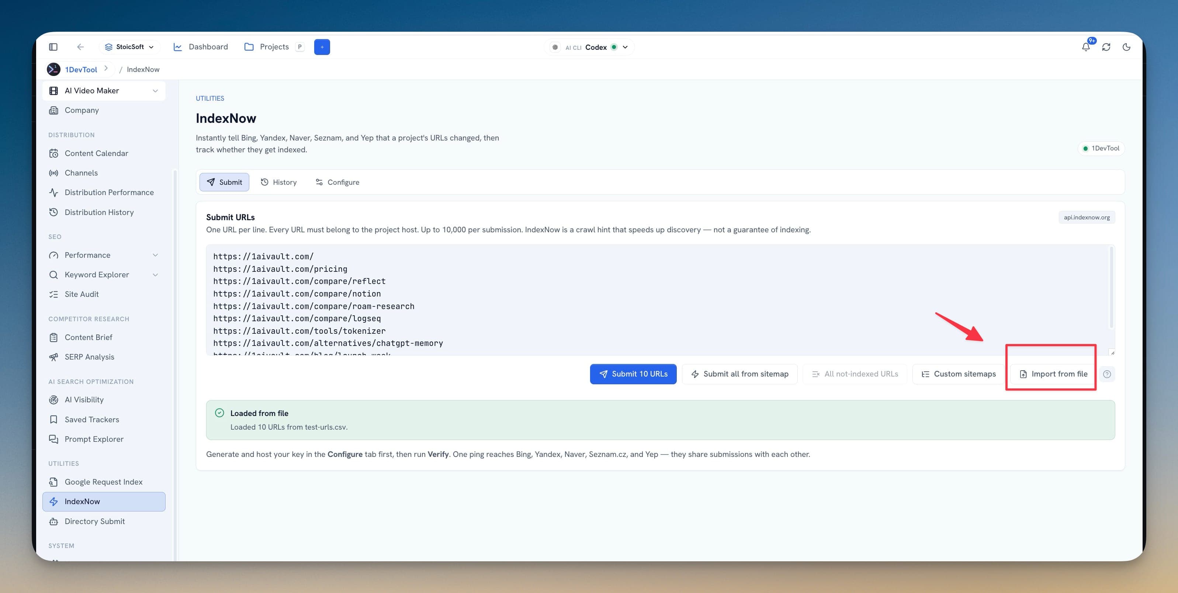Switch to the Configure tab
Screen dimensions: 1178x593
[x=337, y=182]
